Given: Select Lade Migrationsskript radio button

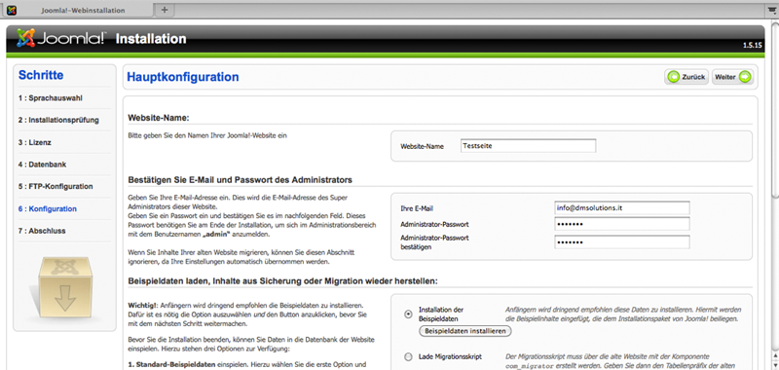Looking at the screenshot, I should 408,356.
